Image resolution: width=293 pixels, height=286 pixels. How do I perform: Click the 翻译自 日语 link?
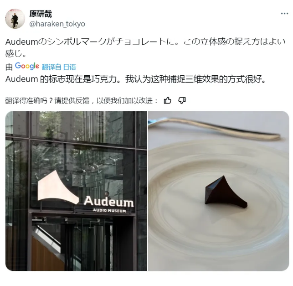coord(59,67)
